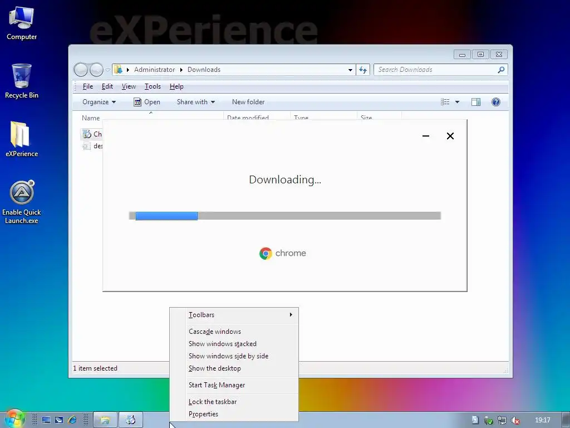Open the Edit menu
Viewport: 570px width, 428px height.
[x=107, y=86]
